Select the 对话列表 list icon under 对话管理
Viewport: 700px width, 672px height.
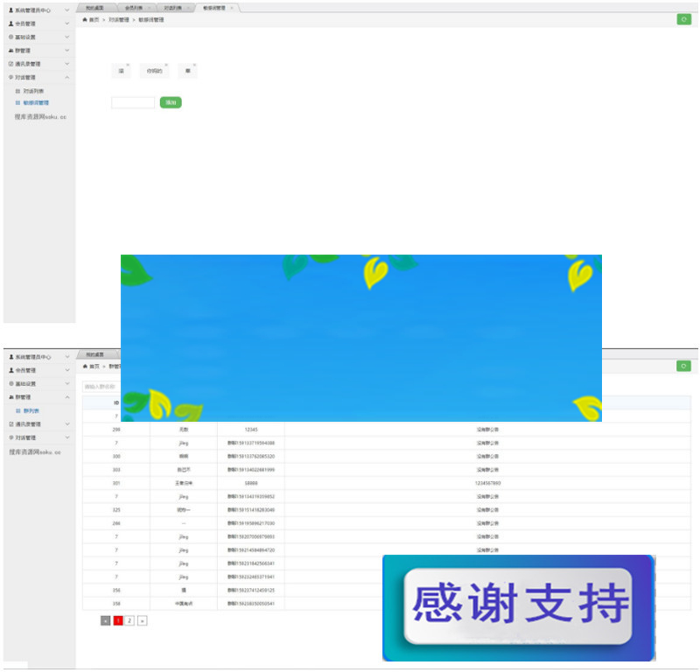coord(19,90)
